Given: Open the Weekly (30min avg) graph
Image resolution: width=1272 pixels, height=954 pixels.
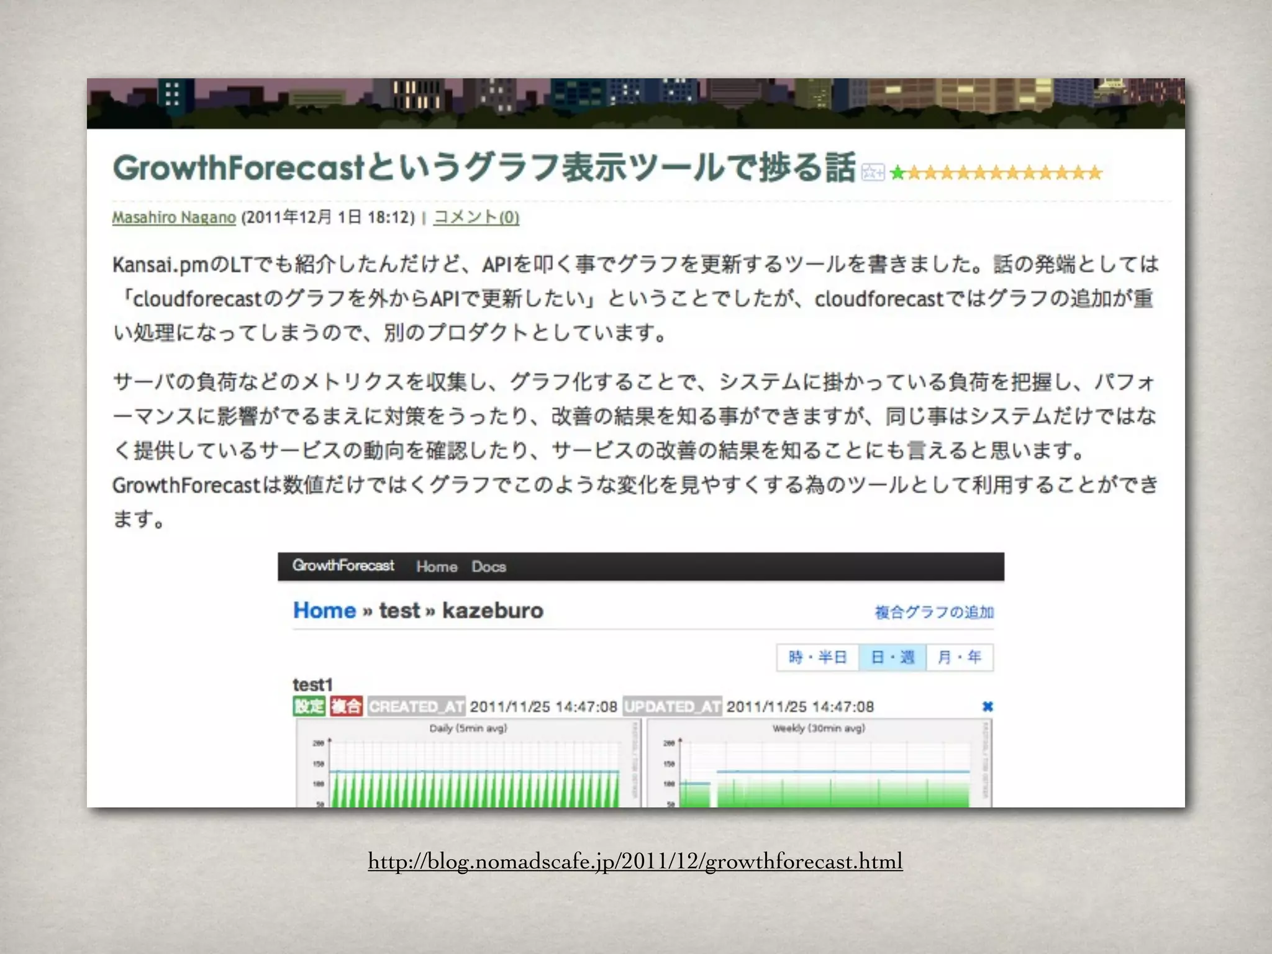Looking at the screenshot, I should coord(819,764).
